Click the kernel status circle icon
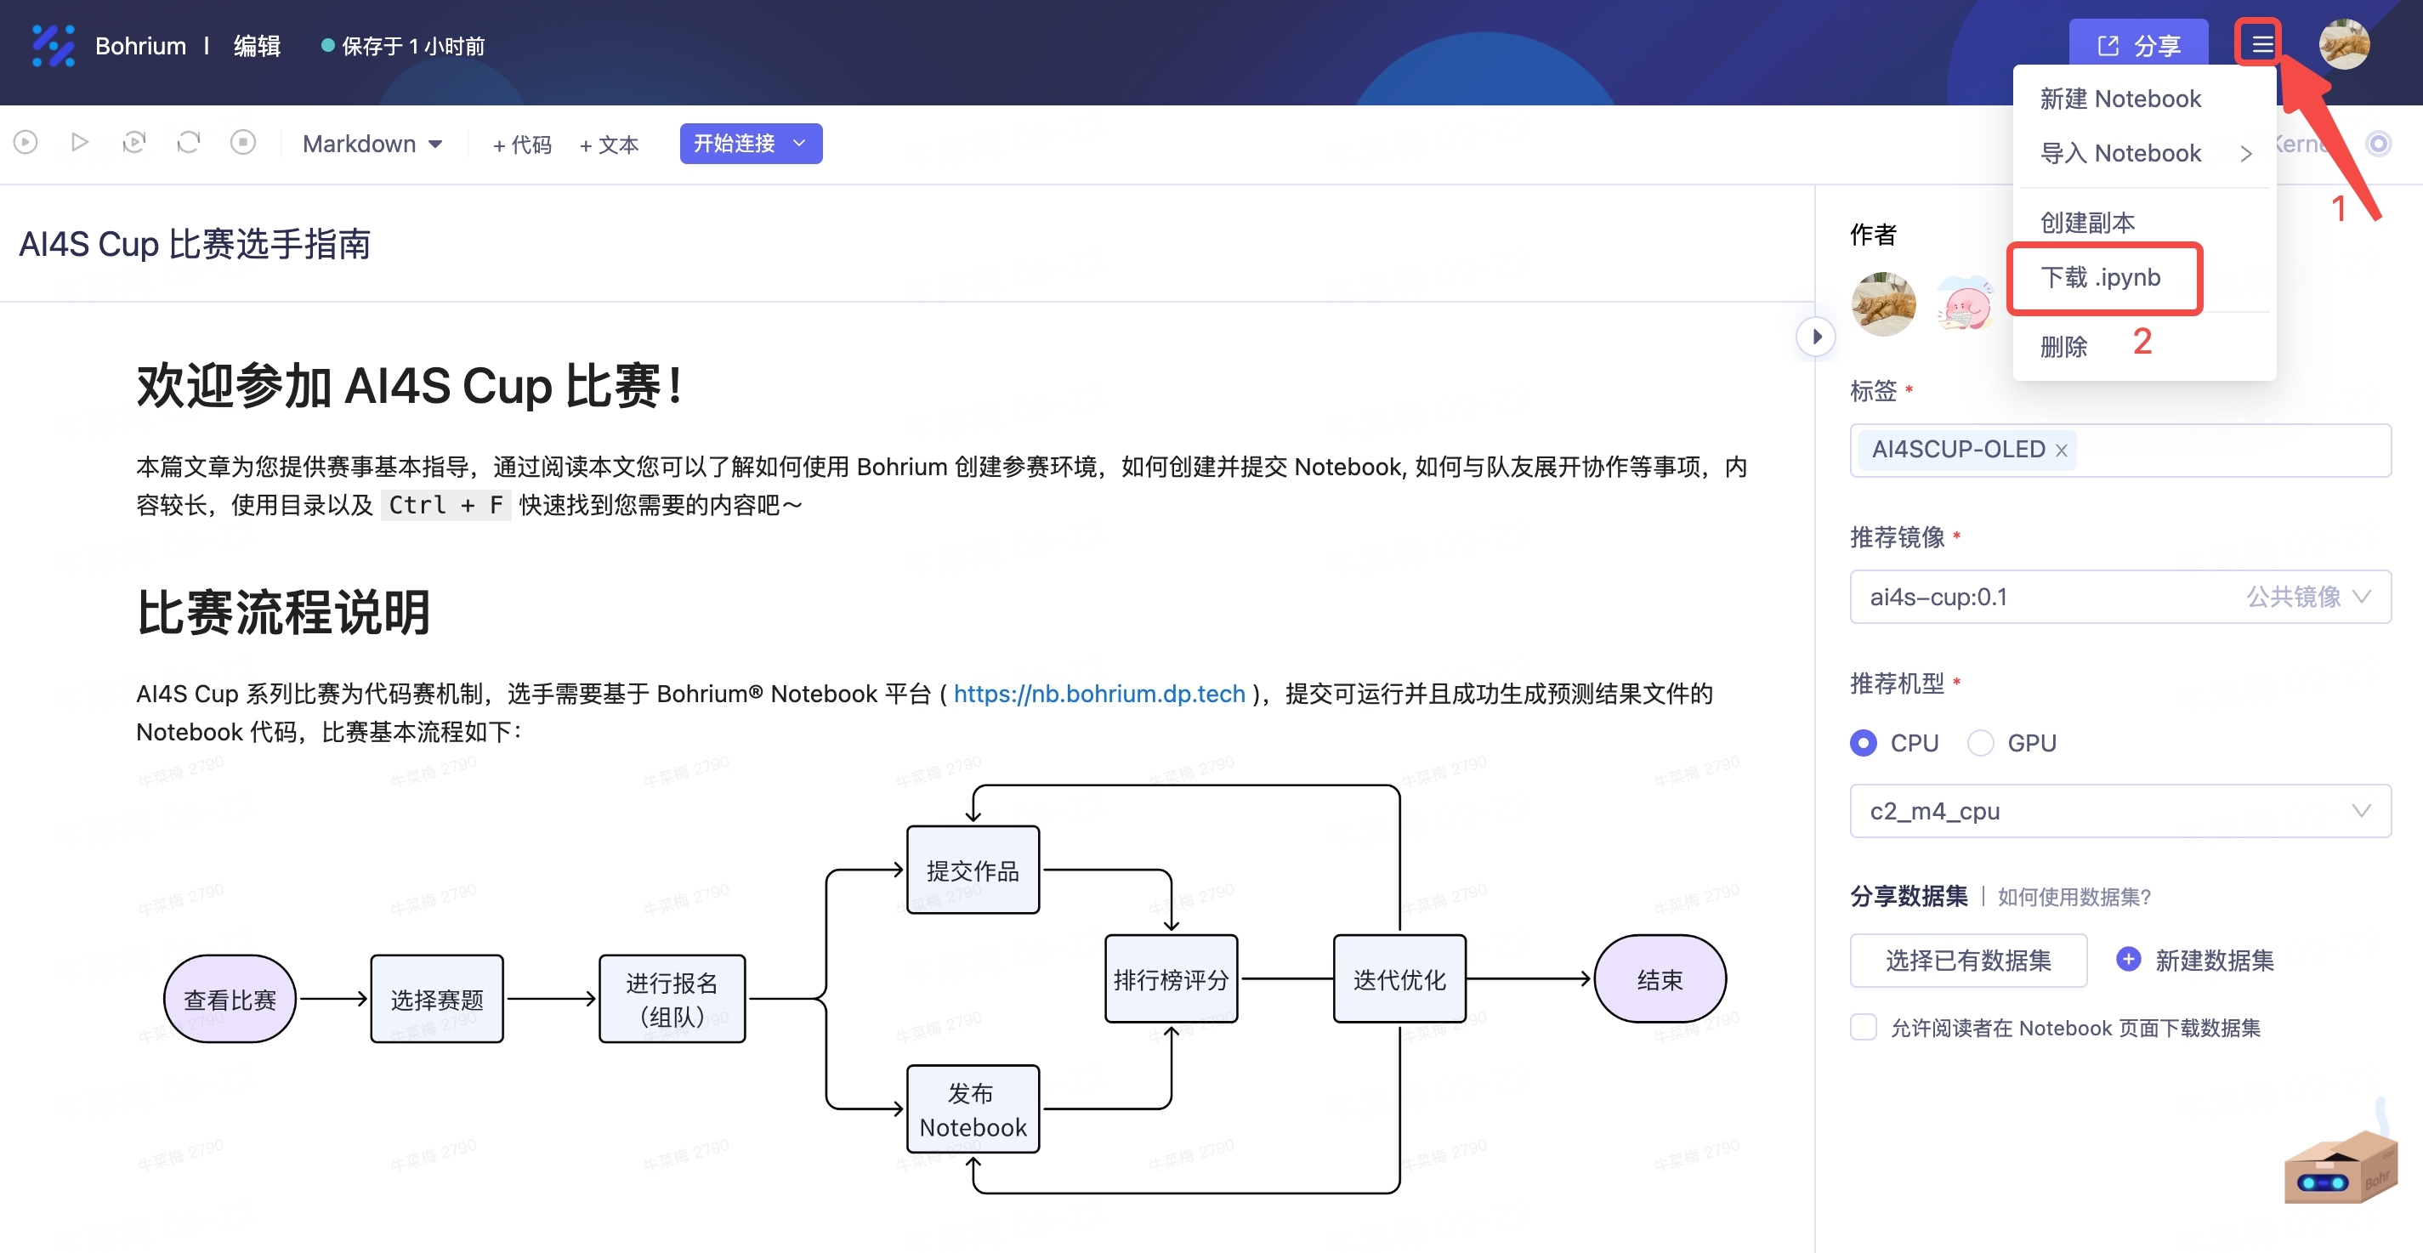 2379,144
